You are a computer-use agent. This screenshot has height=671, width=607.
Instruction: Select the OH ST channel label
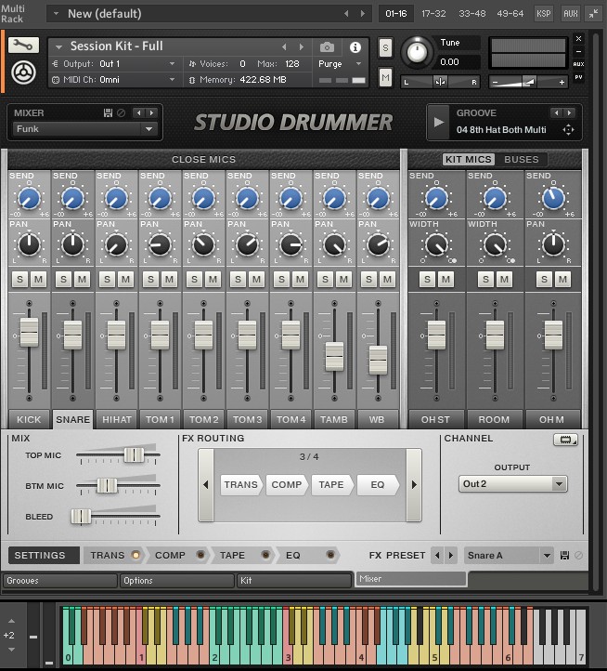click(436, 419)
